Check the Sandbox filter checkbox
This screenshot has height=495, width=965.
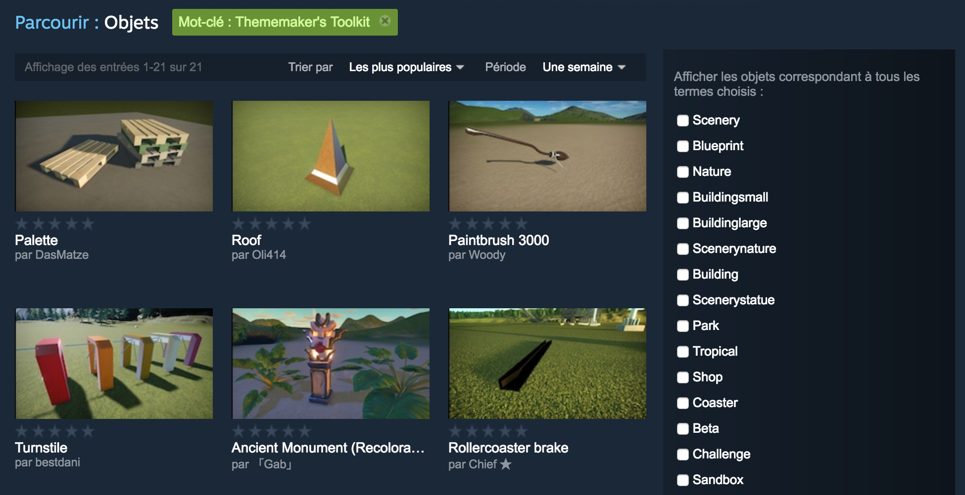pyautogui.click(x=682, y=480)
